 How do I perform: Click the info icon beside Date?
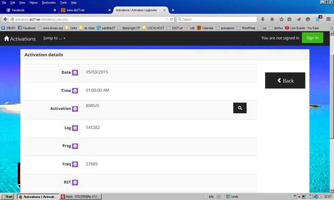pyautogui.click(x=75, y=72)
